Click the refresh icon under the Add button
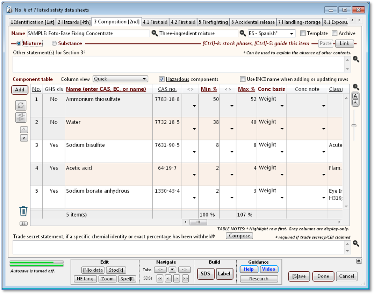The height and width of the screenshot is (294, 374). (21, 105)
